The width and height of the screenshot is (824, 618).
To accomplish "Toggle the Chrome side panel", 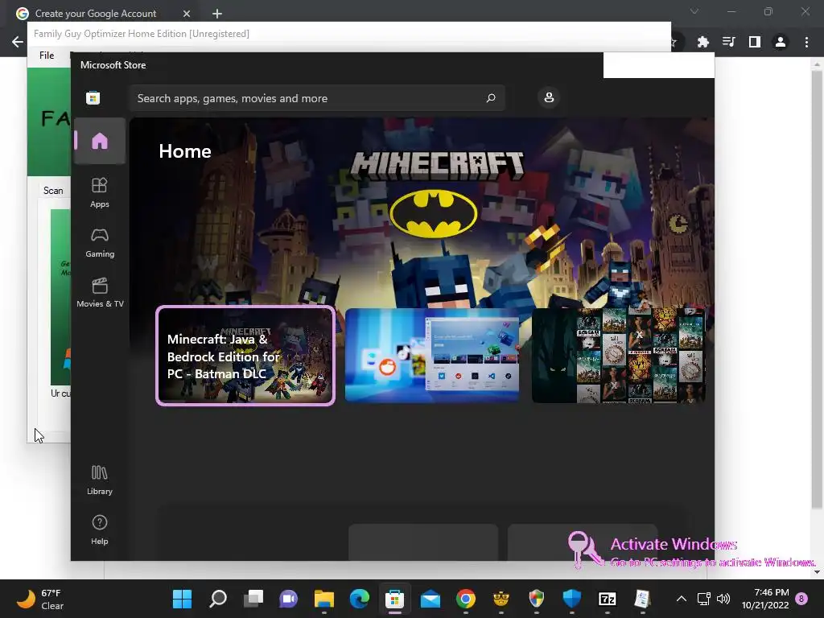I will pyautogui.click(x=755, y=42).
